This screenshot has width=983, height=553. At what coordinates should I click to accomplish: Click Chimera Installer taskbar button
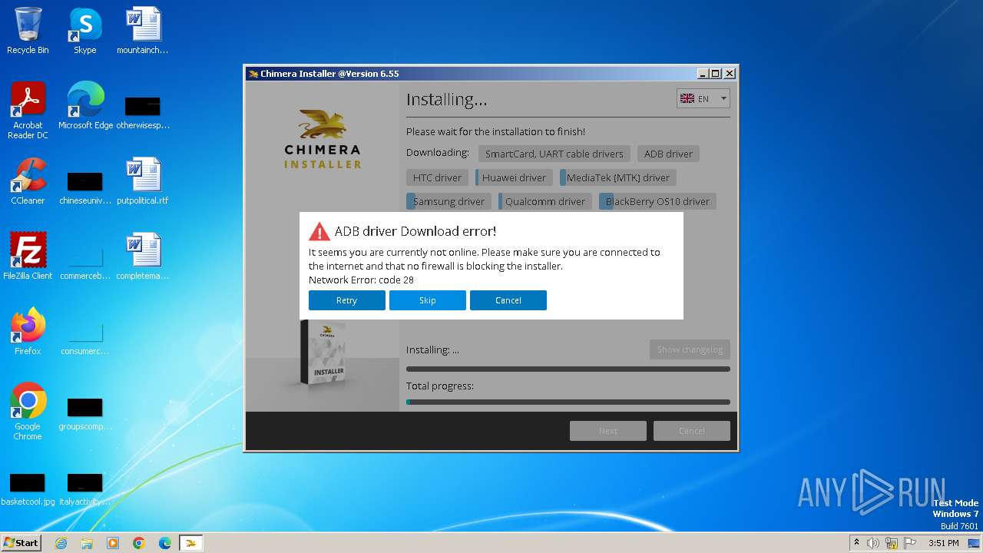tap(190, 543)
